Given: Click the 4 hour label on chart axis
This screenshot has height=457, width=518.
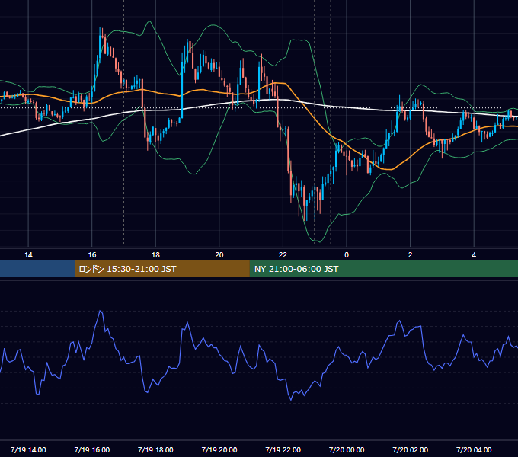Looking at the screenshot, I should (x=474, y=255).
